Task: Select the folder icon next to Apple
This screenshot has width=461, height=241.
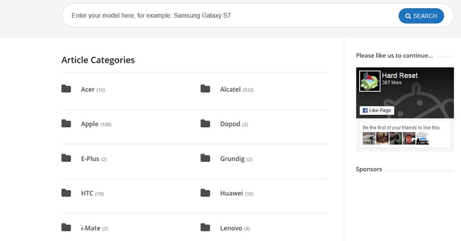Action: click(66, 123)
